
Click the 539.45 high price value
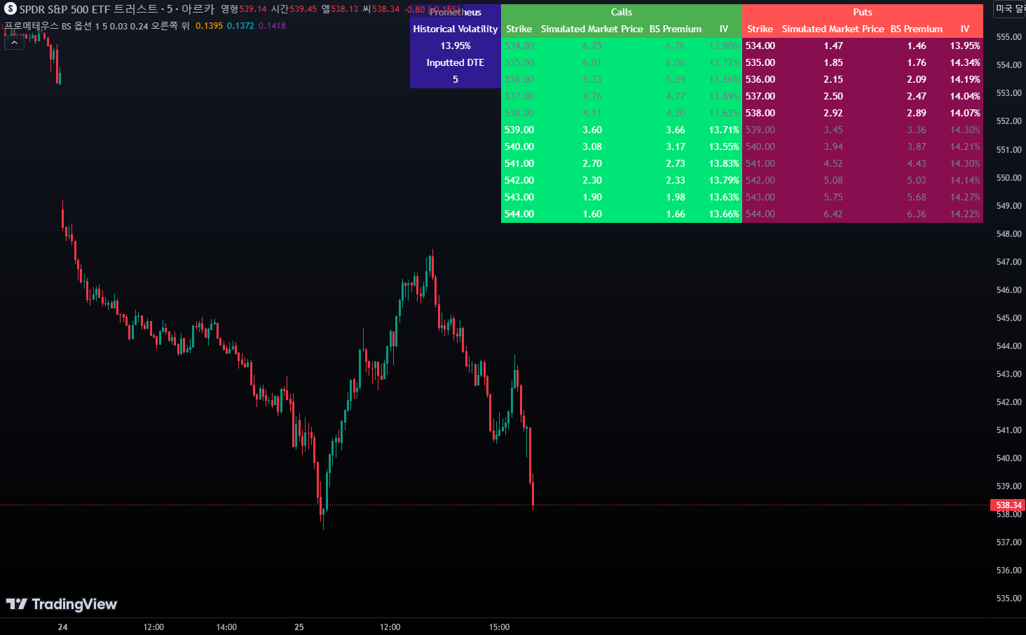point(303,9)
